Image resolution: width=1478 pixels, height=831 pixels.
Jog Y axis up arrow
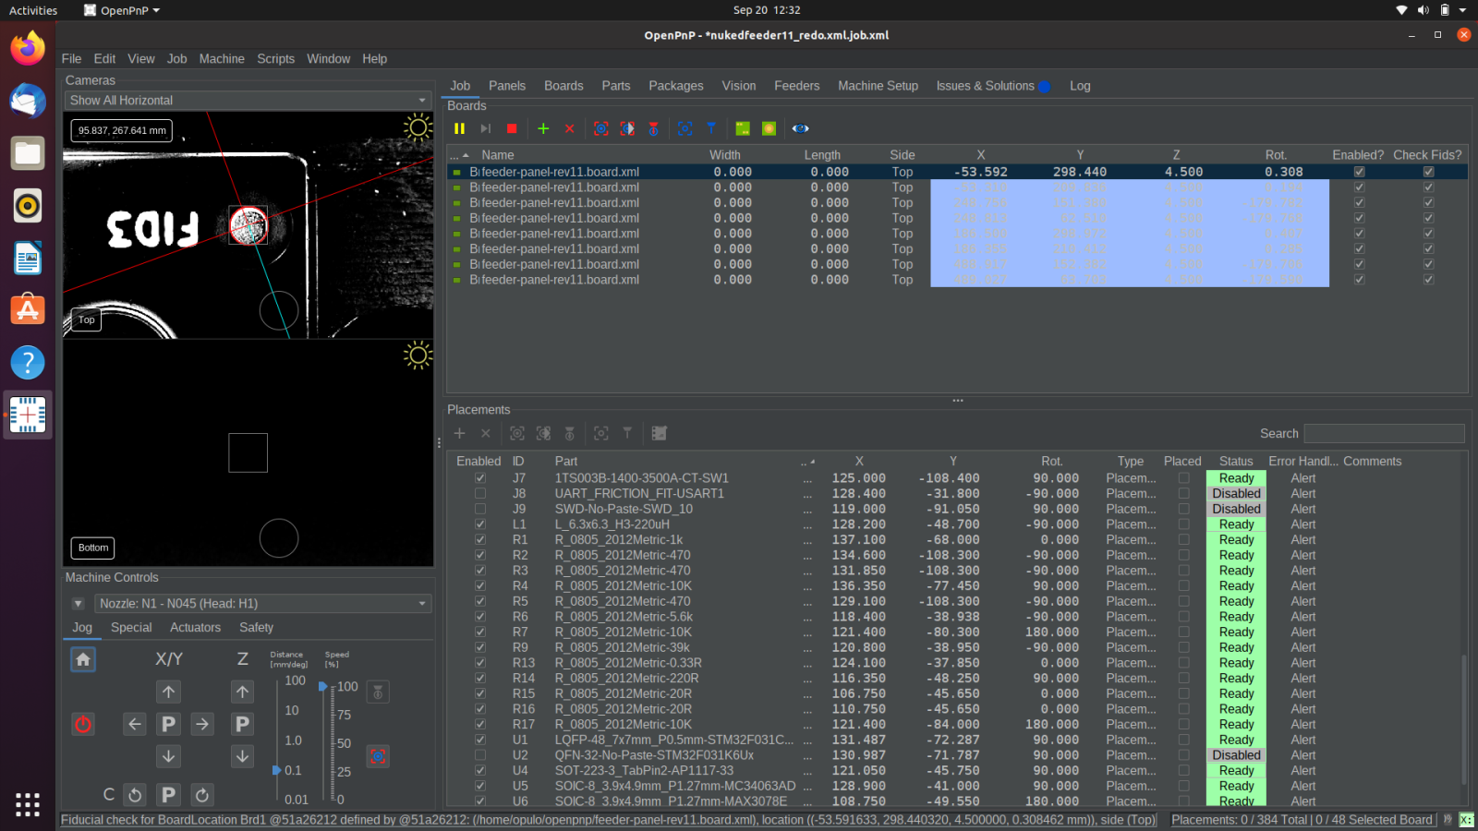(x=168, y=692)
